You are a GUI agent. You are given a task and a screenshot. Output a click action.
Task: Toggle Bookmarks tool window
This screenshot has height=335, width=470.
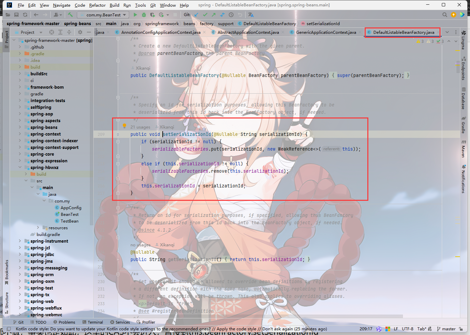[6, 272]
